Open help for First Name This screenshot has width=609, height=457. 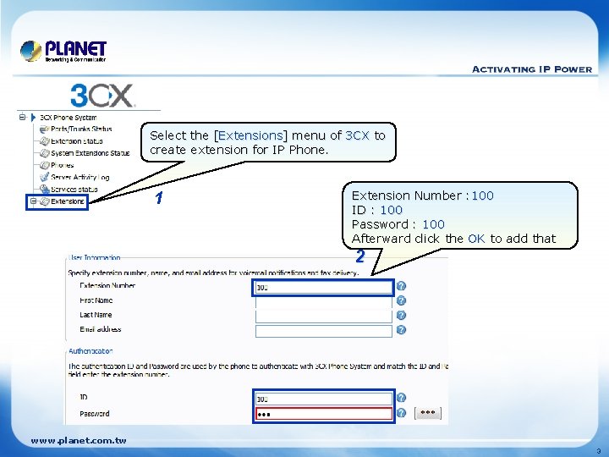[x=401, y=300]
